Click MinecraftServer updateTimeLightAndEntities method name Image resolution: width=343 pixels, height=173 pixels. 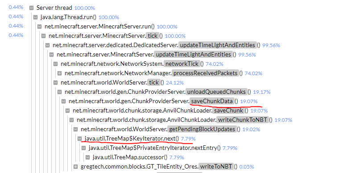(x=194, y=54)
